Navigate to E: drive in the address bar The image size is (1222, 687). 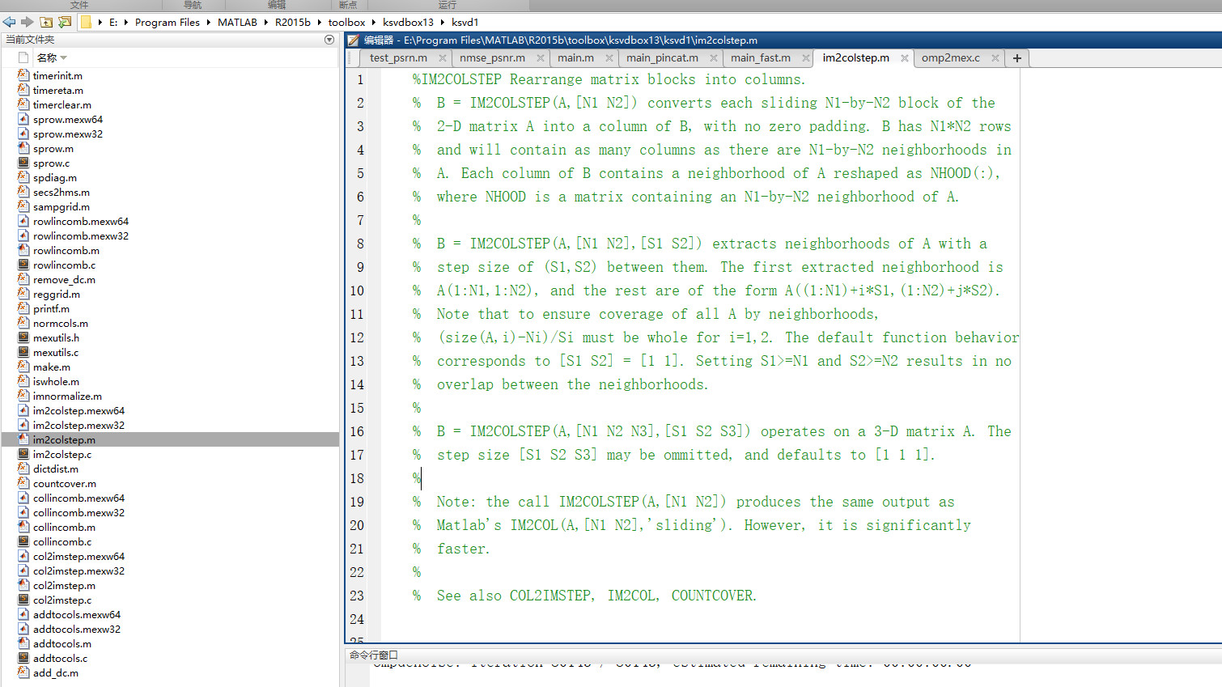[x=113, y=22]
